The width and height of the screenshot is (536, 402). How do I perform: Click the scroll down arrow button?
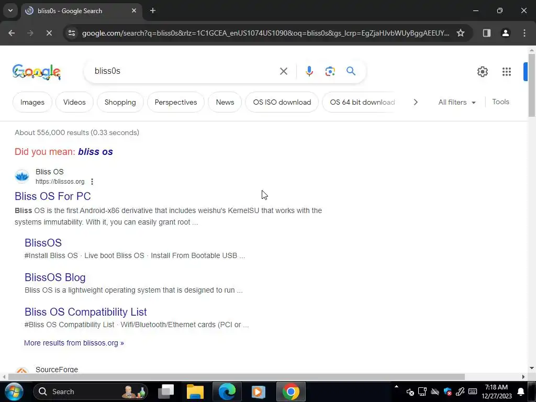click(x=532, y=368)
